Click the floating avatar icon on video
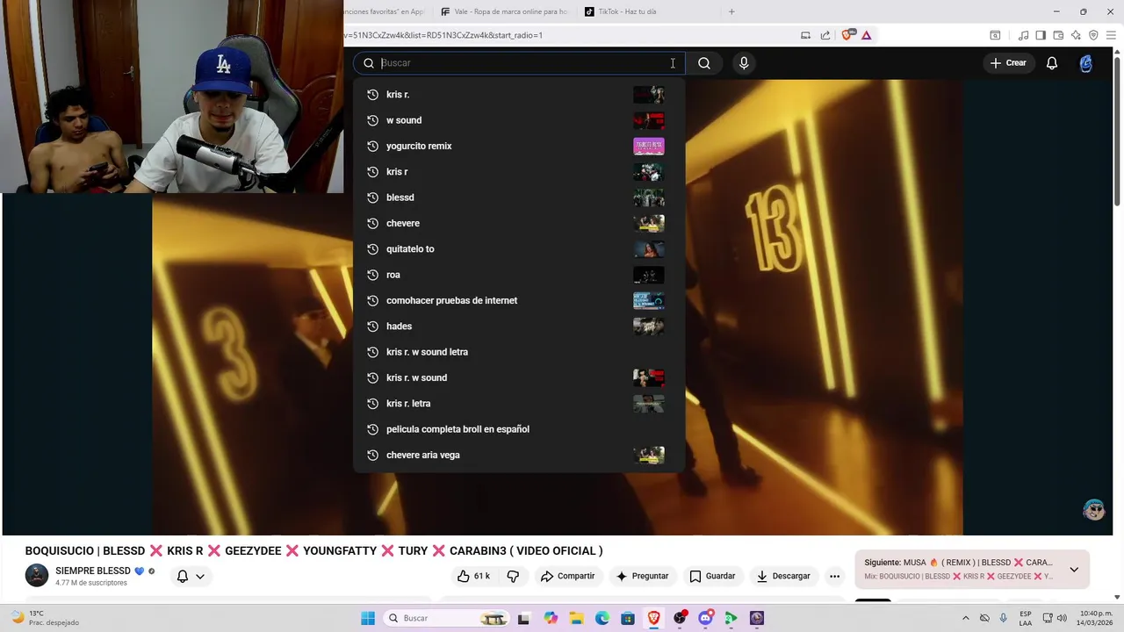This screenshot has width=1124, height=632. (x=1094, y=510)
